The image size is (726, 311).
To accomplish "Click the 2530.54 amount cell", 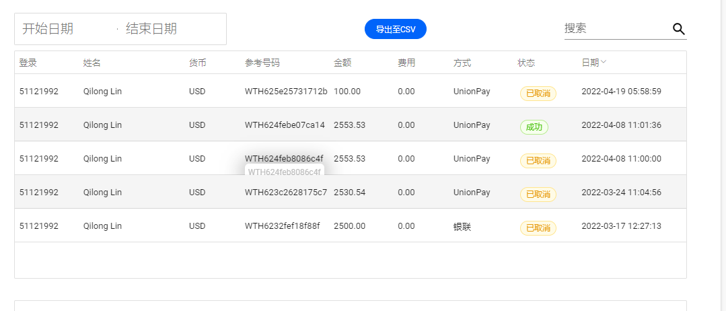I will (349, 193).
